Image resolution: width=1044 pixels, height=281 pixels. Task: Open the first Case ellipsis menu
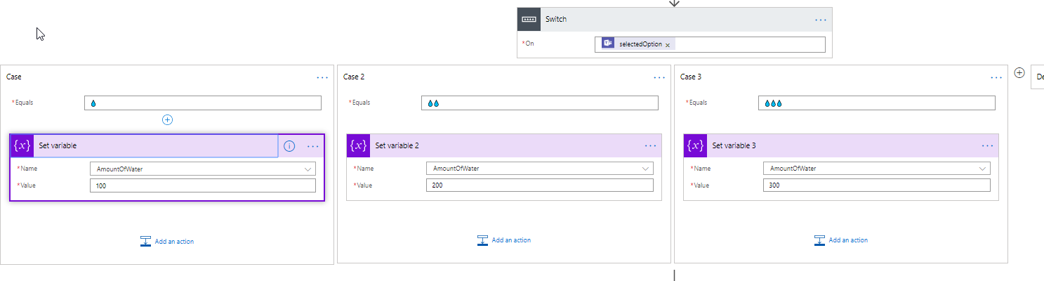322,77
